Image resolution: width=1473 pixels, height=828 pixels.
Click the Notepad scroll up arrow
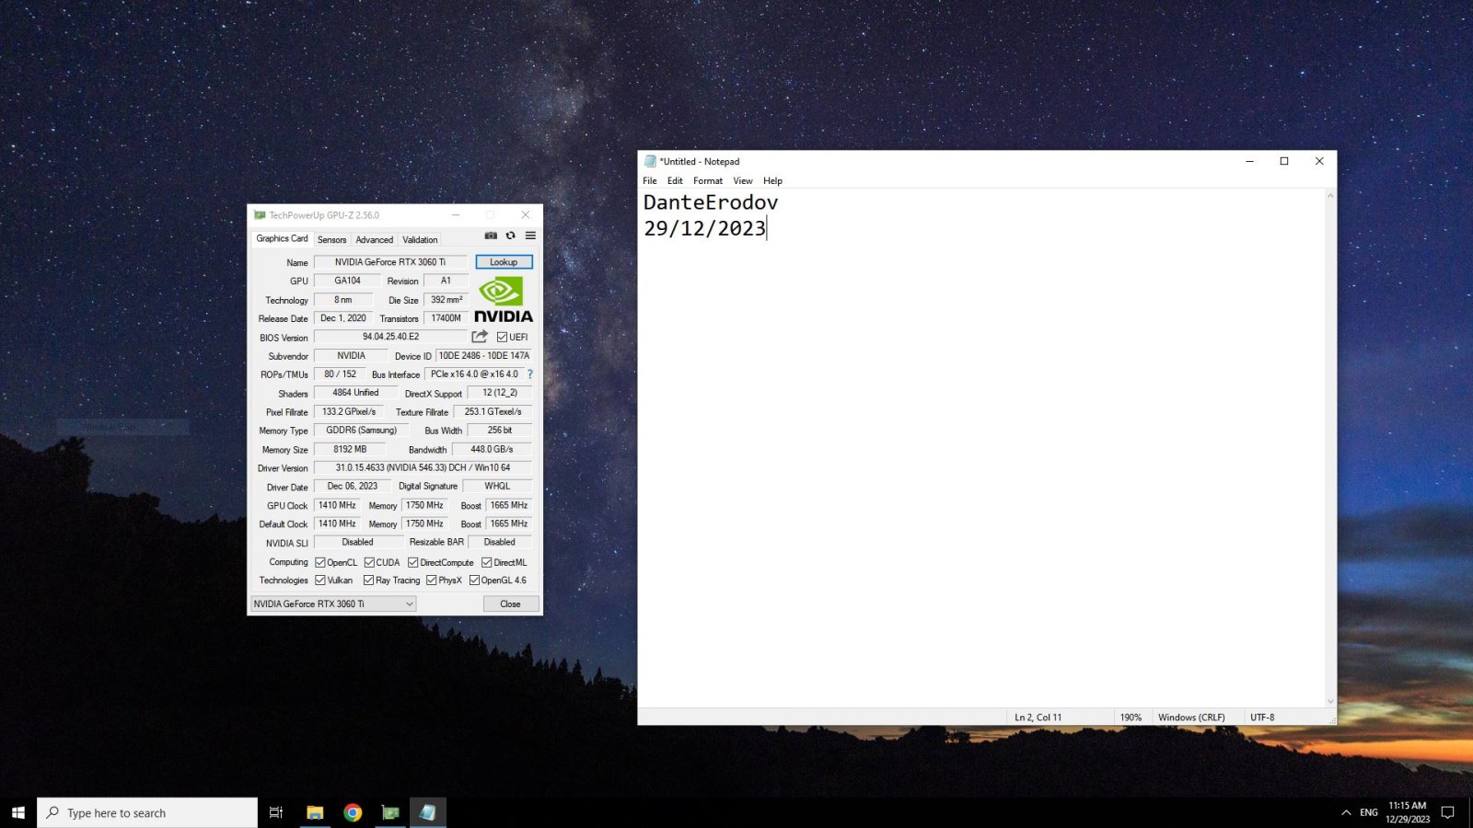click(x=1330, y=195)
